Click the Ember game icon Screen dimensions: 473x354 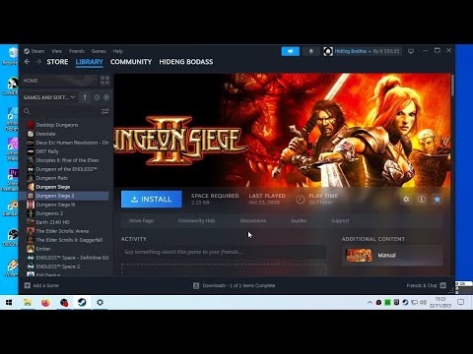pyautogui.click(x=31, y=249)
